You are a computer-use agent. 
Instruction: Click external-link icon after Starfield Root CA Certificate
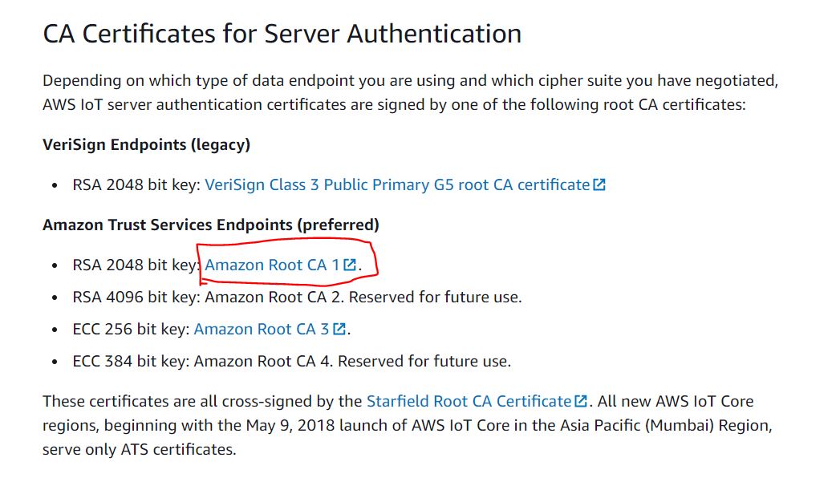(x=581, y=402)
